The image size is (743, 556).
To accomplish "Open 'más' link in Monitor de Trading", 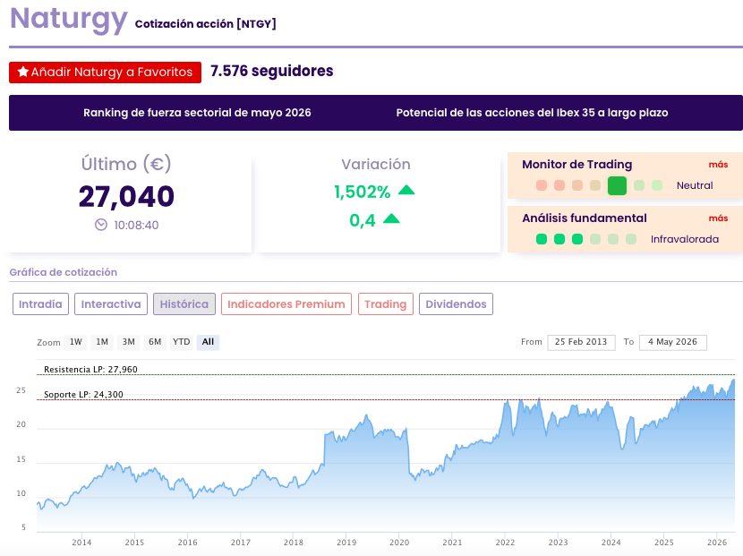I will pos(718,165).
